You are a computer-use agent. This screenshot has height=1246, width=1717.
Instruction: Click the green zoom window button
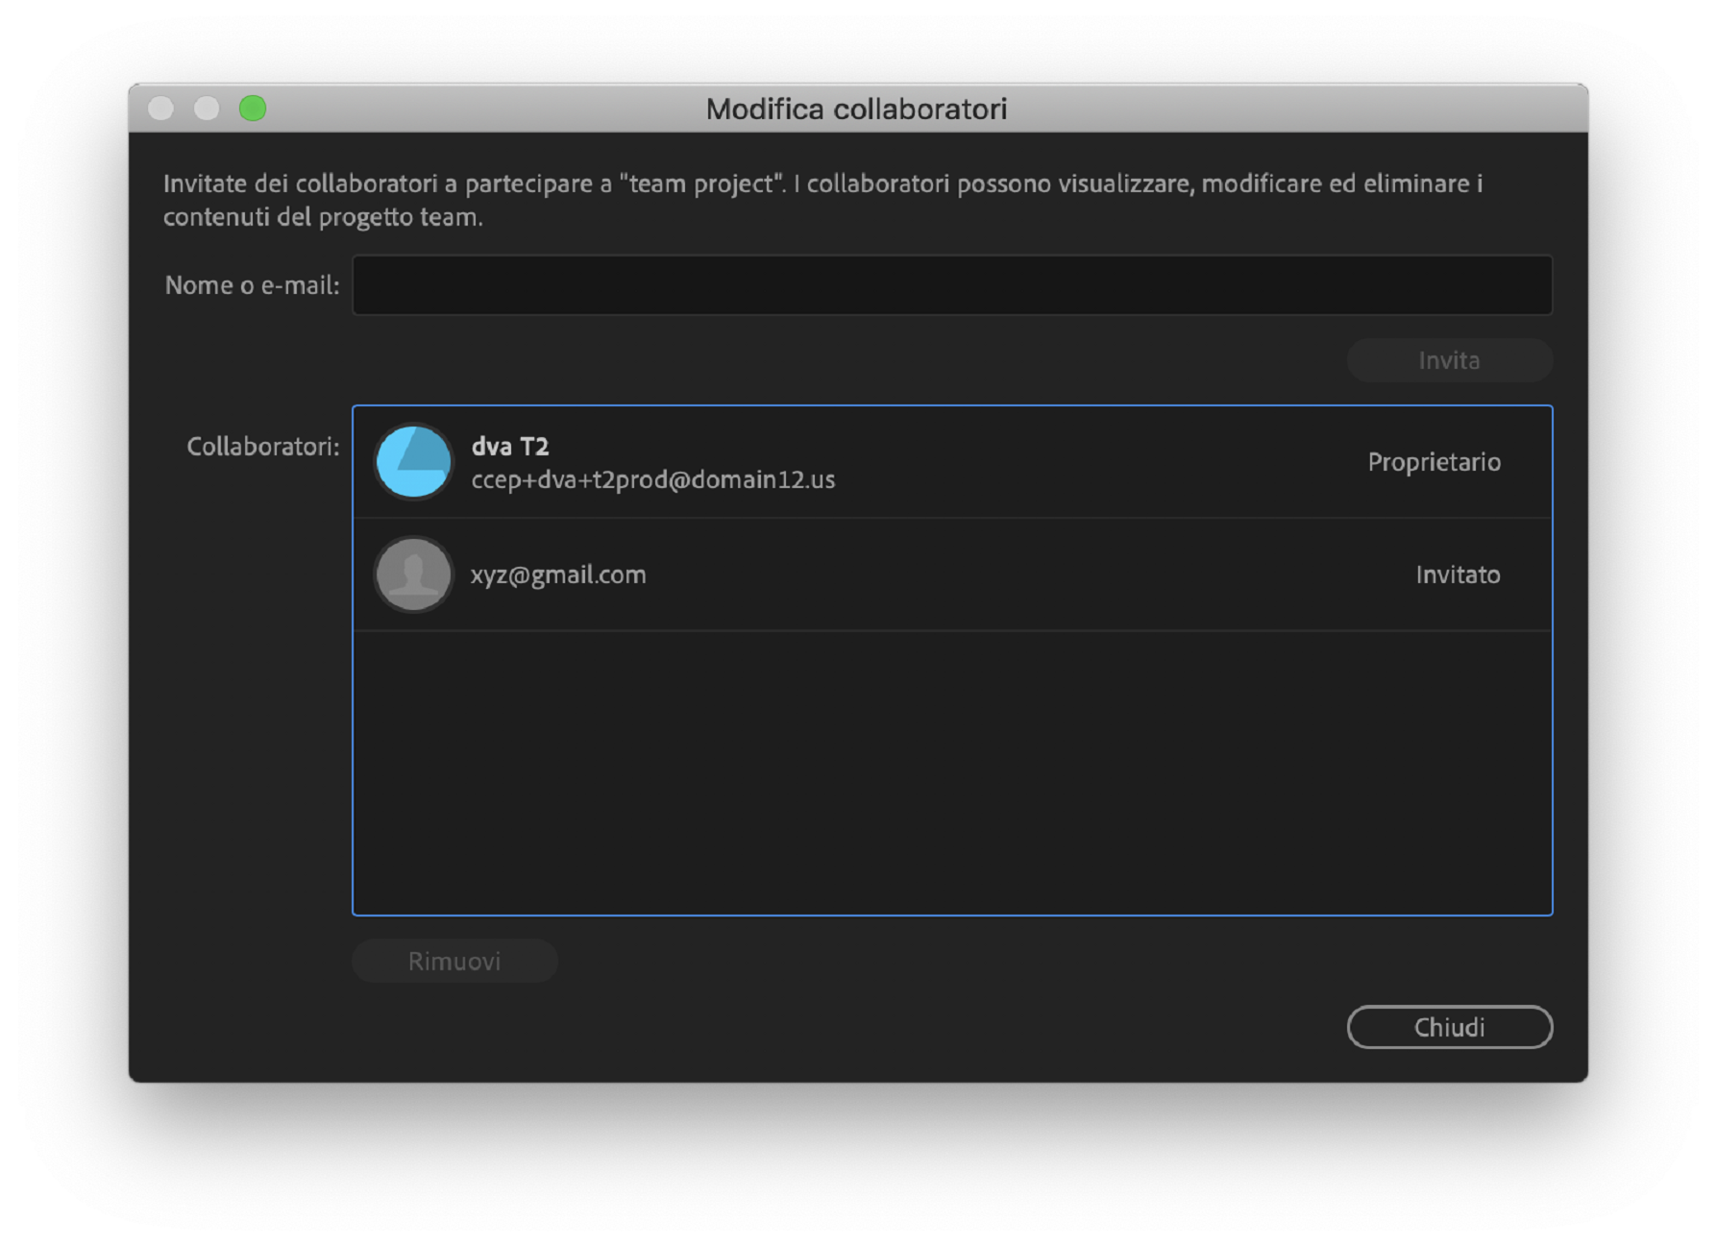(x=253, y=109)
